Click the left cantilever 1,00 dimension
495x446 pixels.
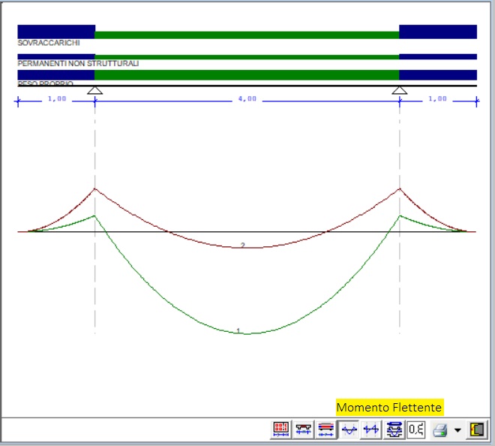click(x=57, y=98)
